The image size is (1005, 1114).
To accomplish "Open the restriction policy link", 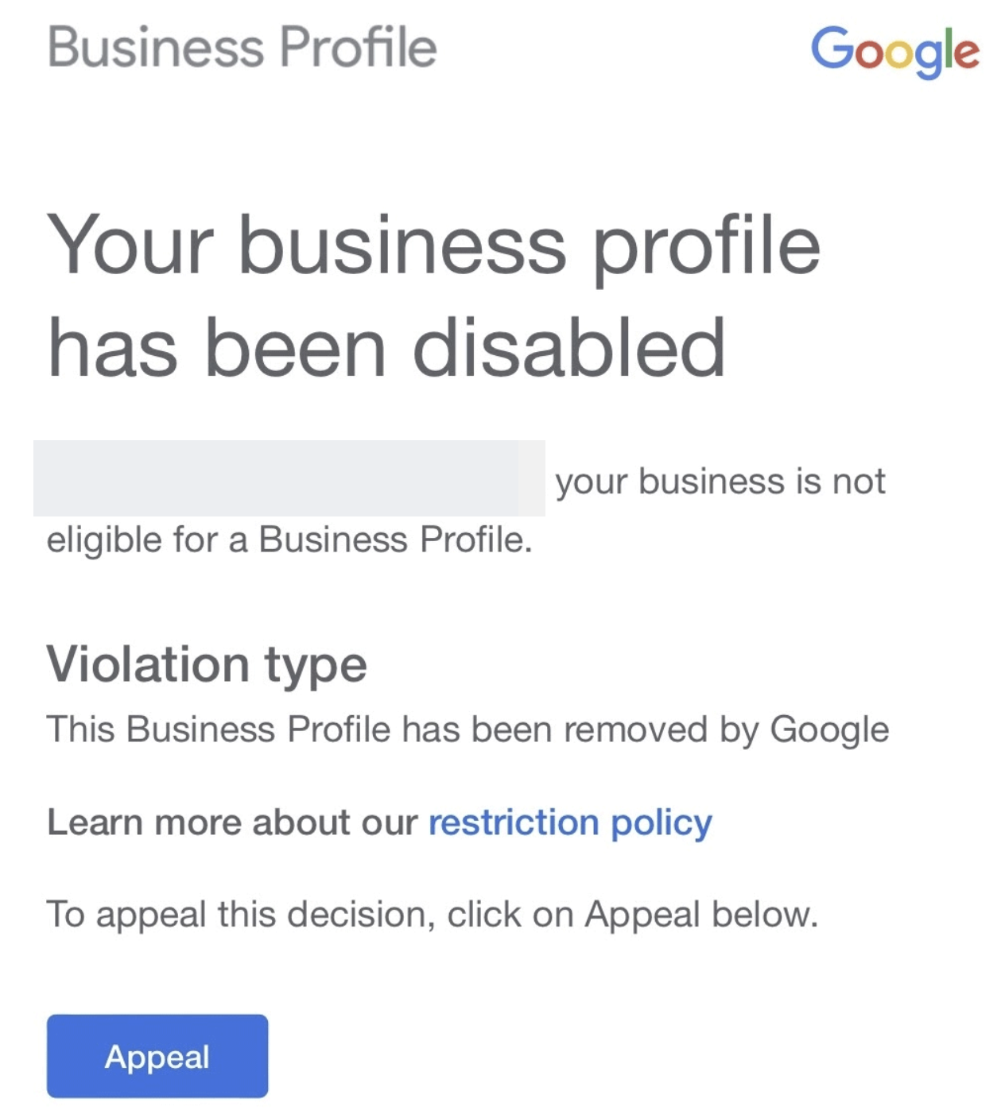I will click(568, 823).
